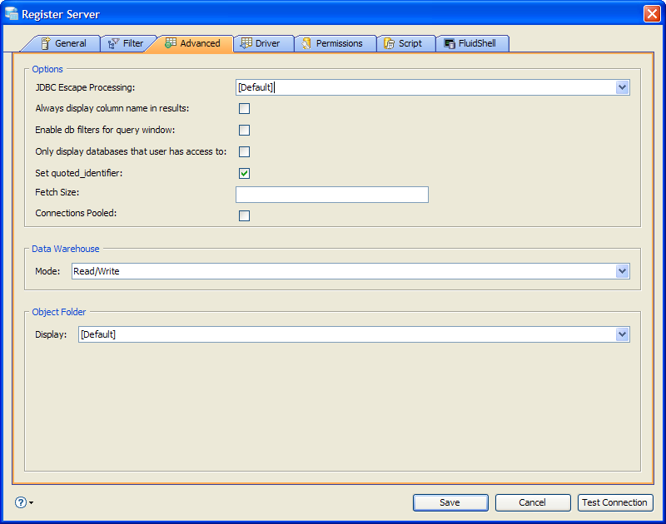Close the Register Server dialog
Image resolution: width=666 pixels, height=524 pixels.
[652, 13]
